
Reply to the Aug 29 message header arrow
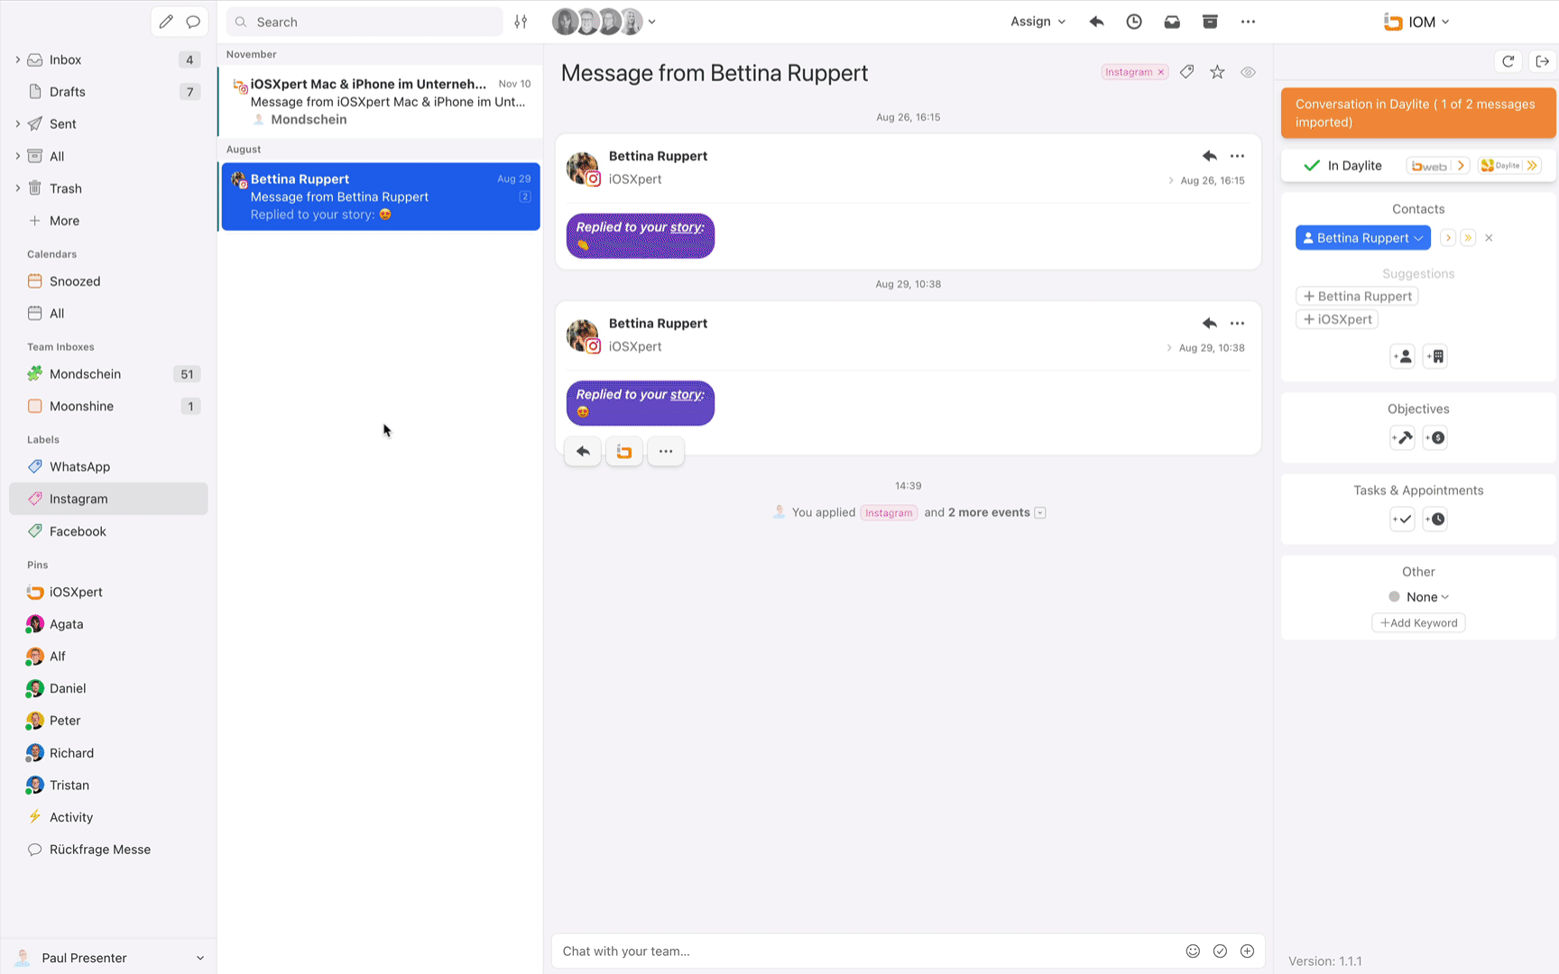click(1209, 323)
